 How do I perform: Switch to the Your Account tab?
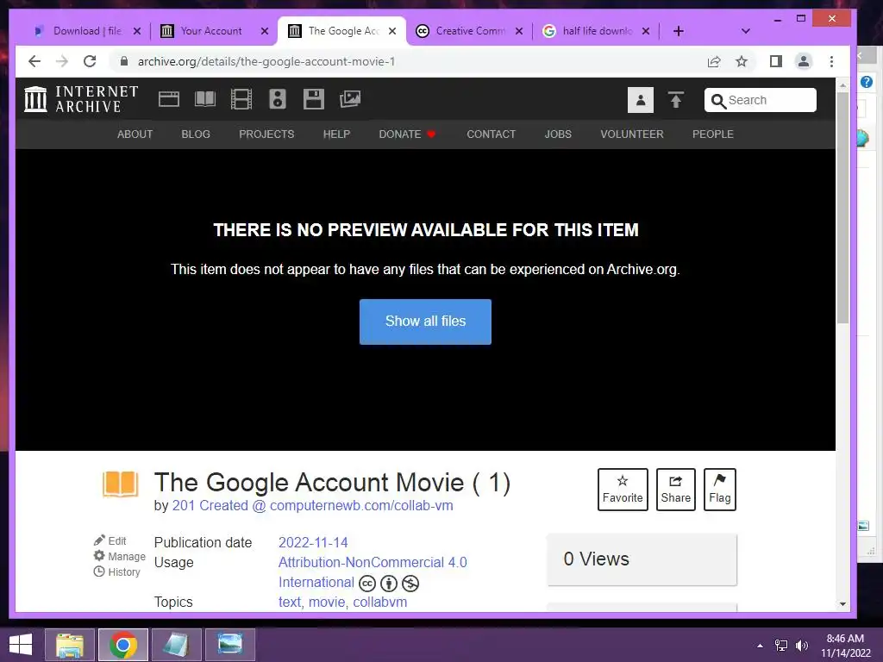pyautogui.click(x=210, y=31)
